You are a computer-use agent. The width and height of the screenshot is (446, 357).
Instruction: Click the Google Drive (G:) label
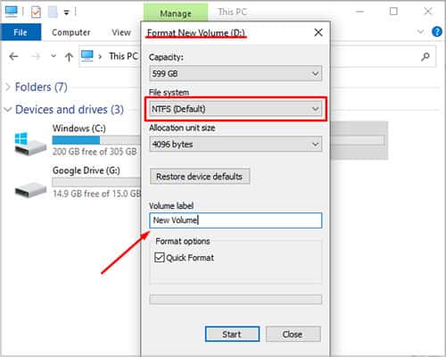click(x=87, y=170)
